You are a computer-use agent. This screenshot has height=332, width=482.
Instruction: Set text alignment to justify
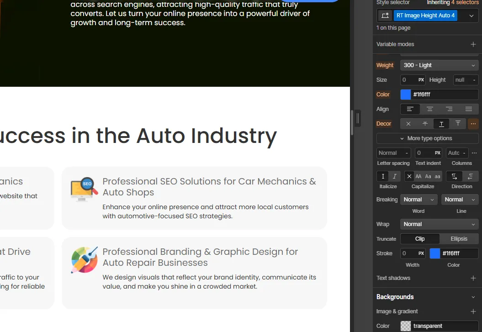point(468,109)
